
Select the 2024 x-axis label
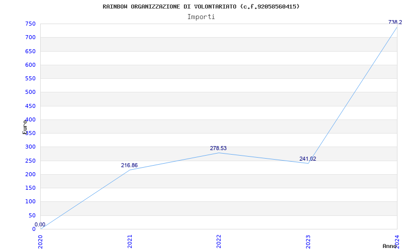click(397, 241)
